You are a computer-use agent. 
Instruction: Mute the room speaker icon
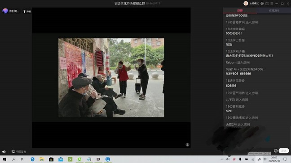(4, 152)
